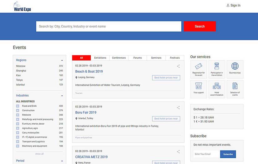Open Registration for the event service
Screen dimensions: 258x164
199,69
